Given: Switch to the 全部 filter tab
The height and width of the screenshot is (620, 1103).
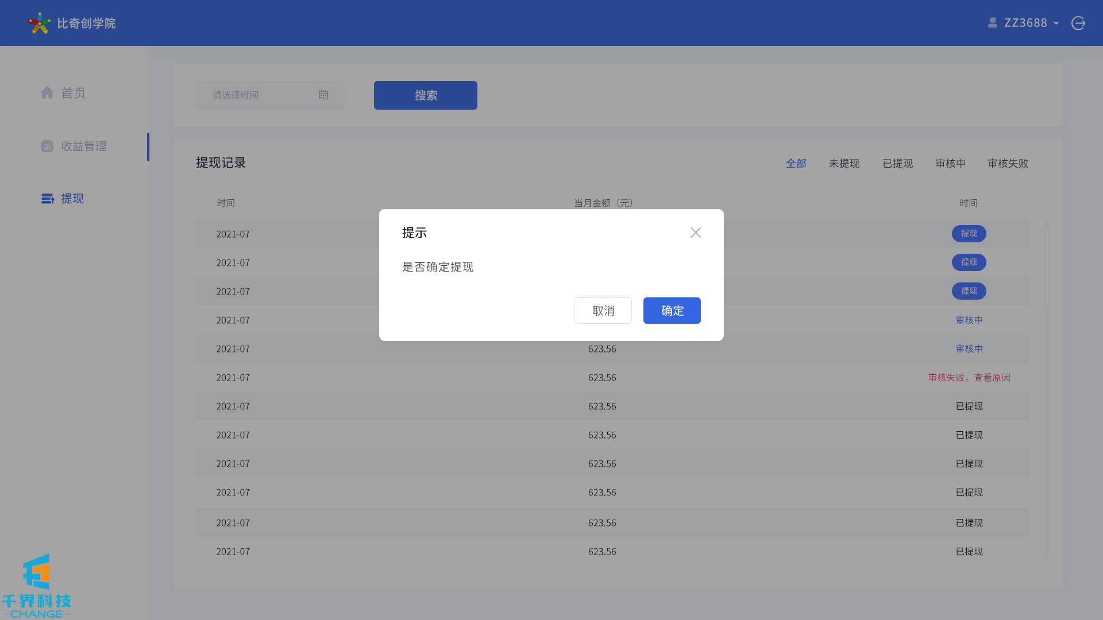Looking at the screenshot, I should [796, 164].
